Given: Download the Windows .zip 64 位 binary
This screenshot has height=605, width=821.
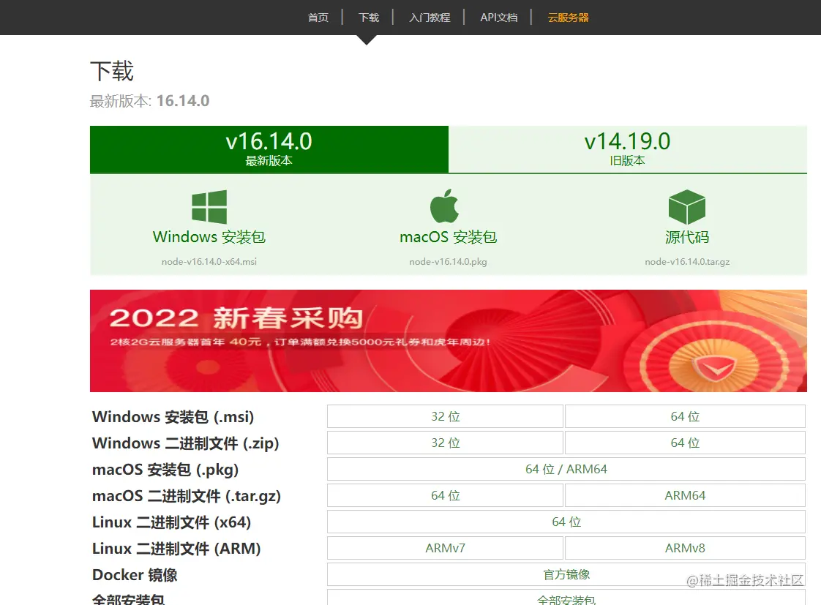Looking at the screenshot, I should (x=685, y=443).
